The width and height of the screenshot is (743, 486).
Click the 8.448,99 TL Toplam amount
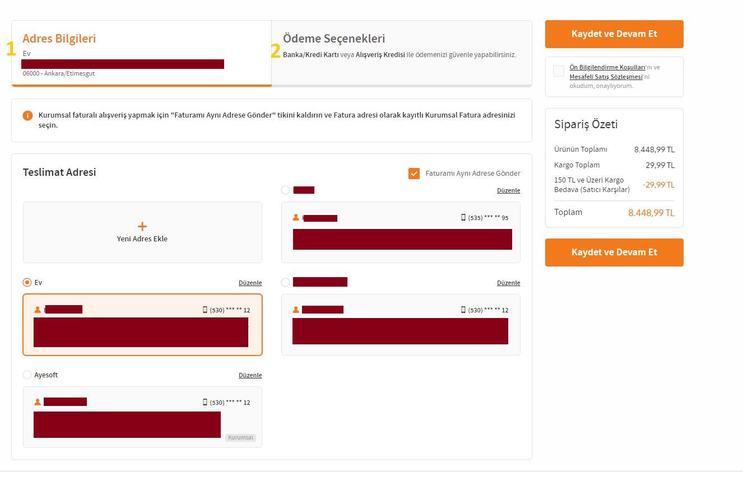coord(652,213)
